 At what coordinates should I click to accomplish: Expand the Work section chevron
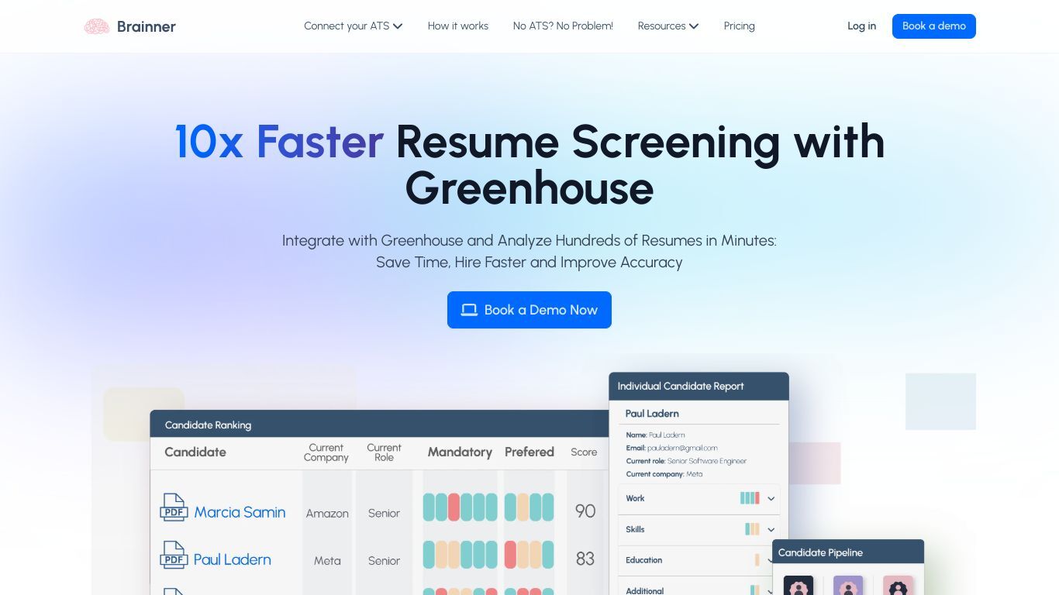[x=771, y=499]
